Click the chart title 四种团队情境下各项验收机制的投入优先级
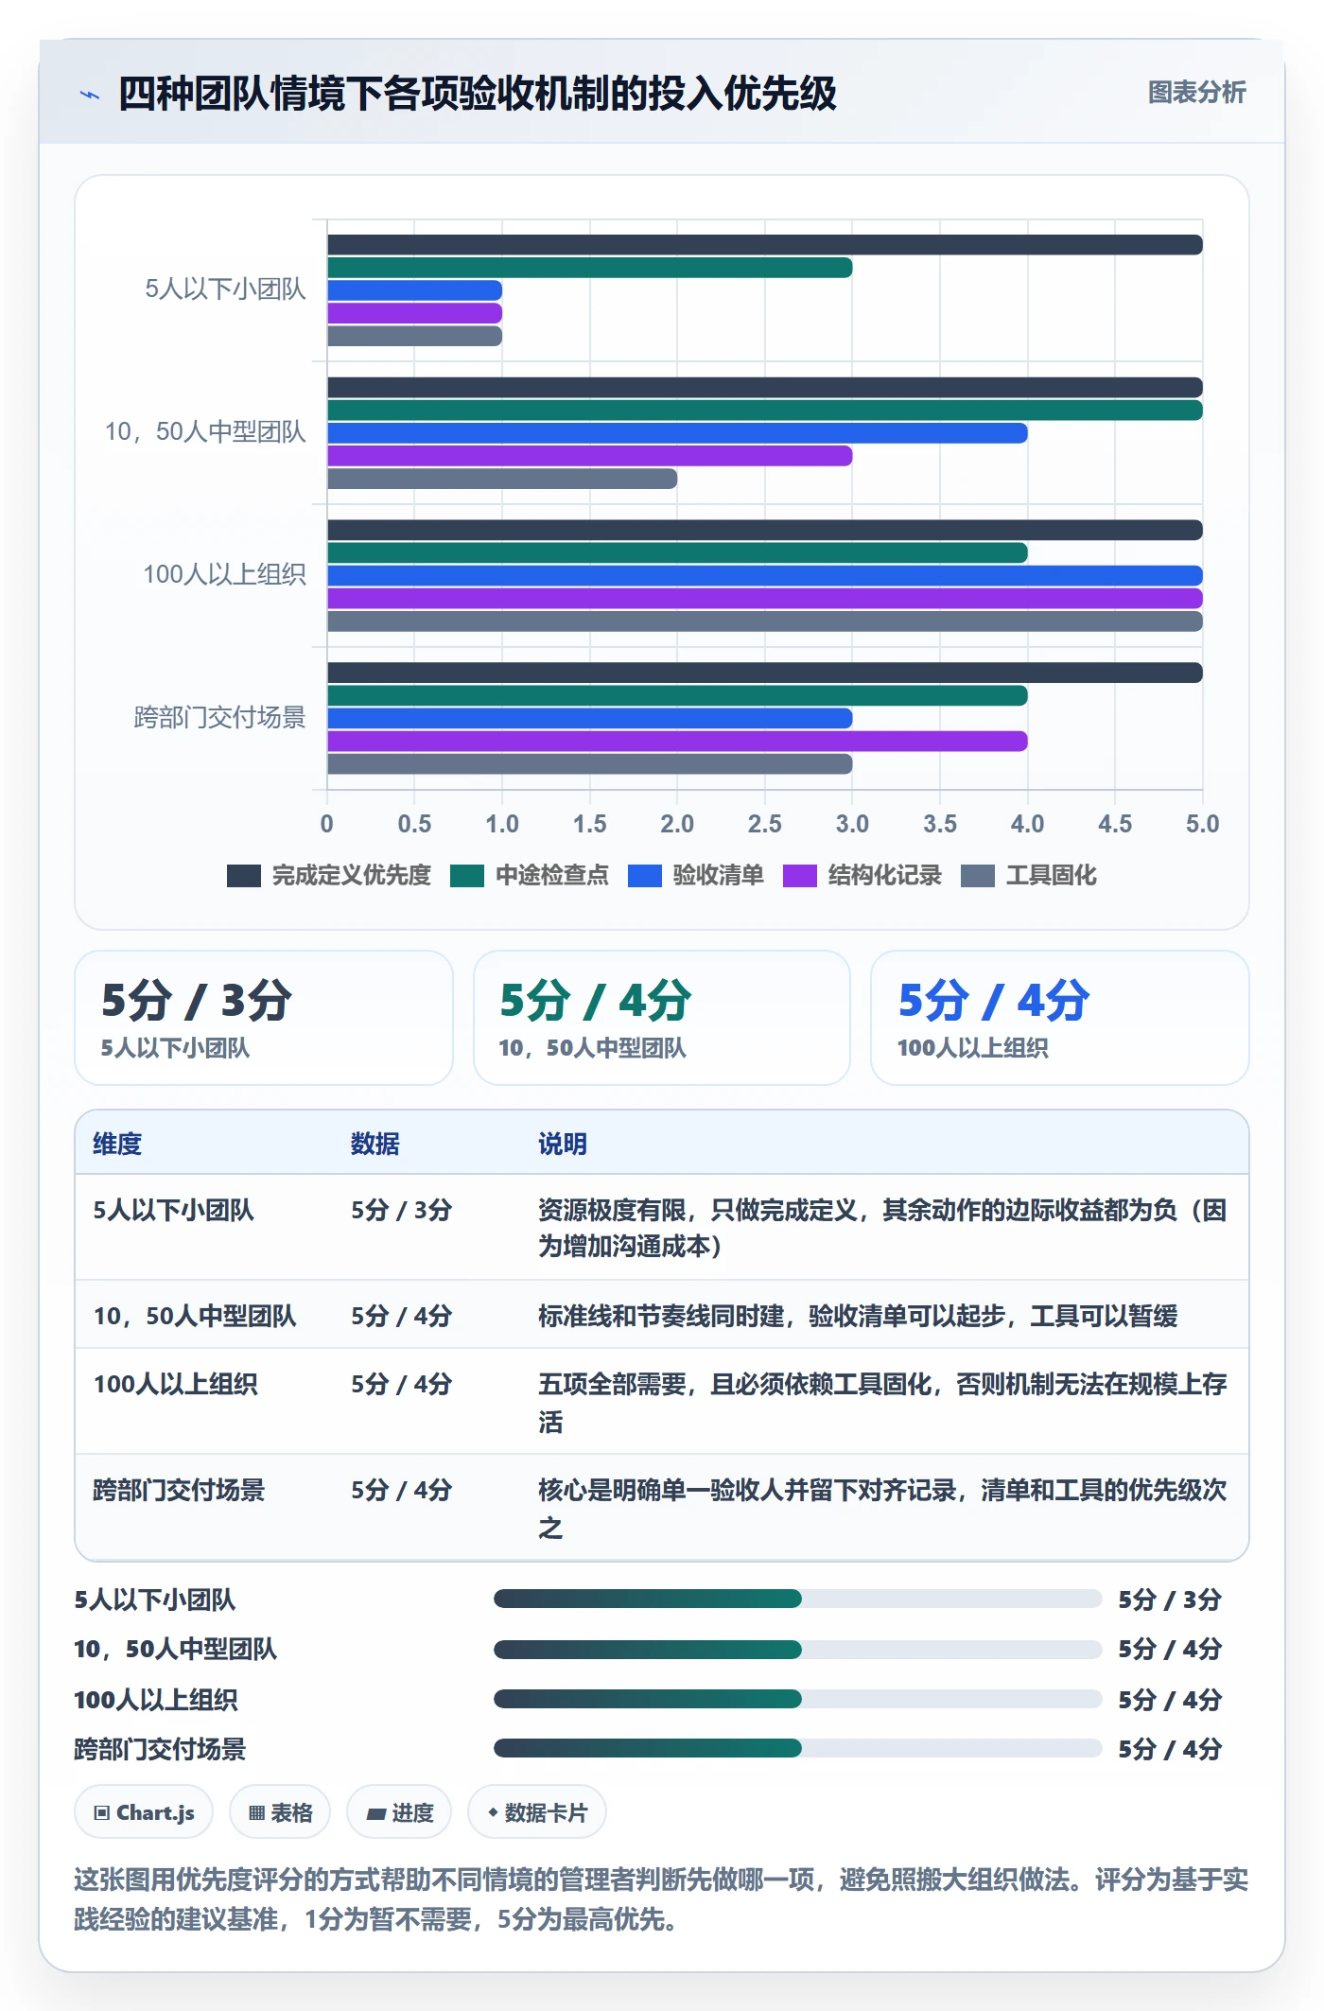The image size is (1324, 2011). pos(478,94)
